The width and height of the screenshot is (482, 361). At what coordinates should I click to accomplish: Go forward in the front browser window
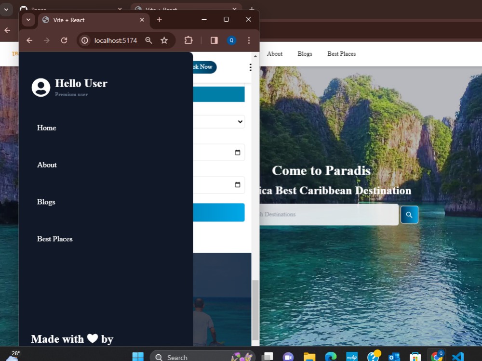tap(46, 40)
